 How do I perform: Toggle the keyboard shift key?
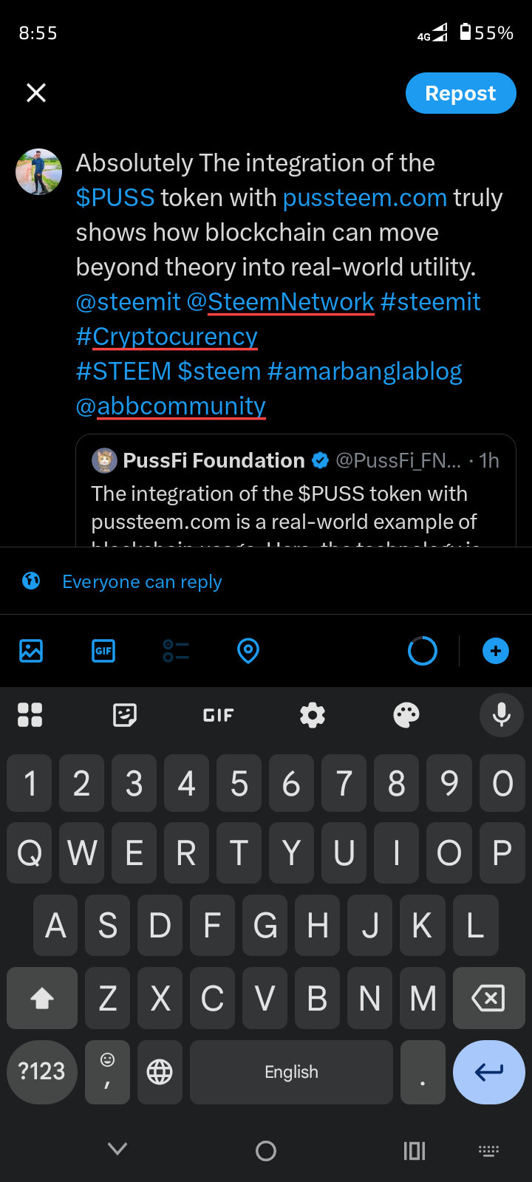(42, 998)
